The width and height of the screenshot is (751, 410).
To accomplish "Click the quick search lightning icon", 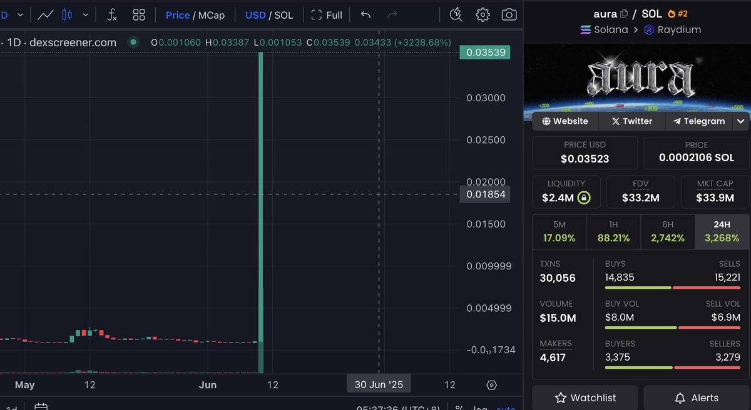I will [456, 15].
